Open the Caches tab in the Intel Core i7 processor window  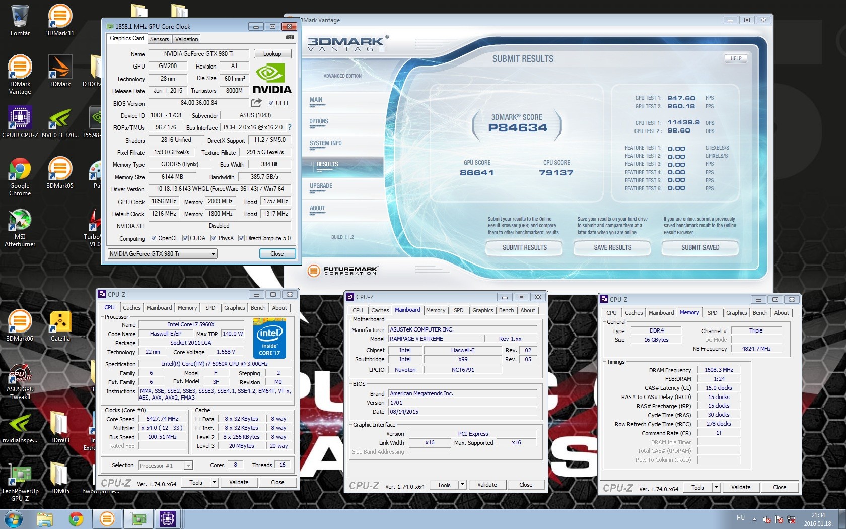pos(132,308)
